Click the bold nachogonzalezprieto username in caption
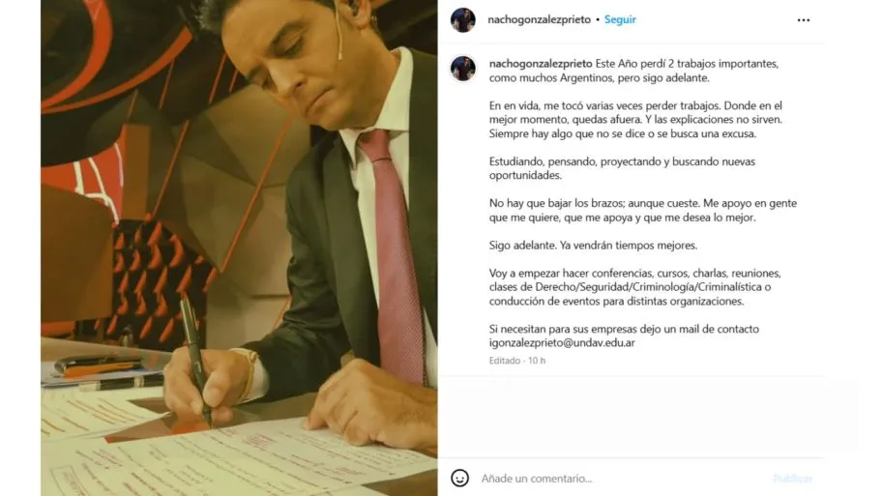The image size is (882, 496). pyautogui.click(x=541, y=64)
